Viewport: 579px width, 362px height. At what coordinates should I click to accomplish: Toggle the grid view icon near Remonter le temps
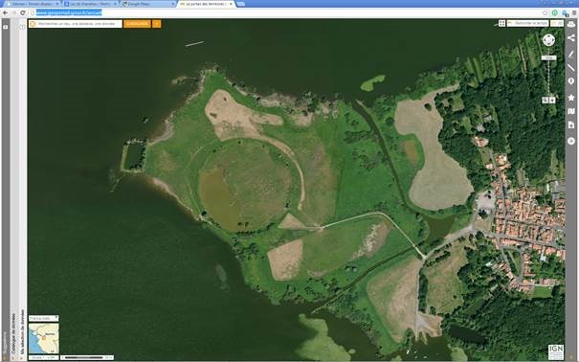point(501,23)
